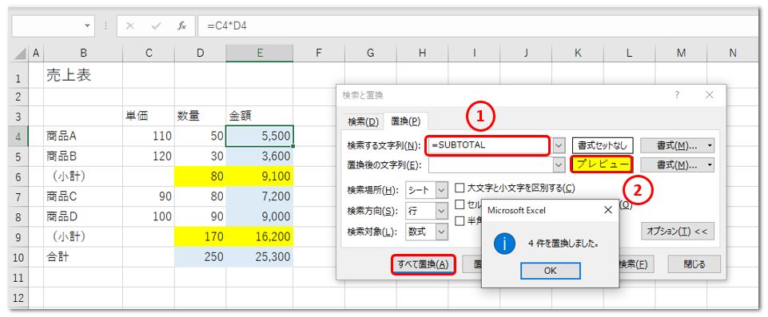Toggle the 半角 checkbox behind the message box
This screenshot has width=768, height=317.
460,220
